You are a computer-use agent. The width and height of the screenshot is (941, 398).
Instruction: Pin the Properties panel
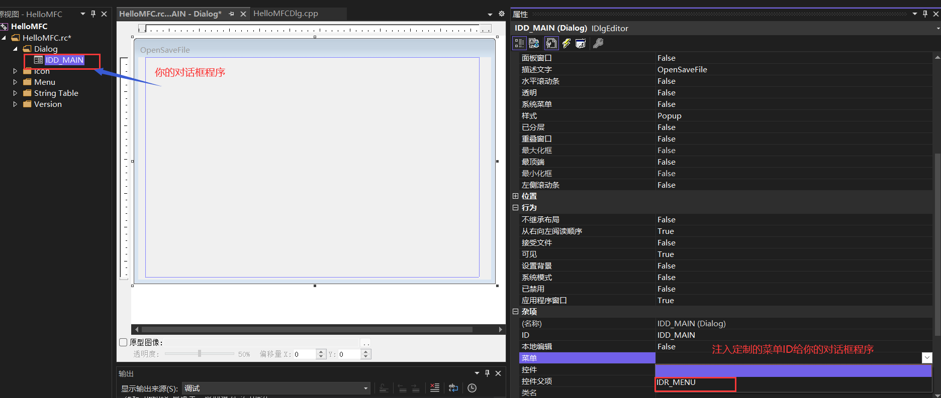click(925, 14)
